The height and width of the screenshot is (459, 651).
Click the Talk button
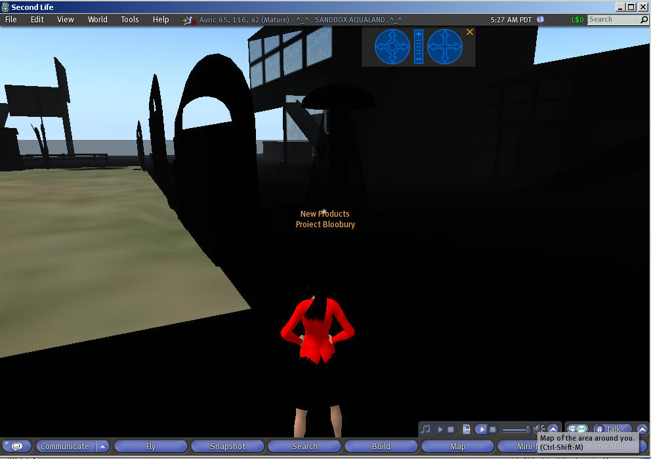(x=613, y=429)
